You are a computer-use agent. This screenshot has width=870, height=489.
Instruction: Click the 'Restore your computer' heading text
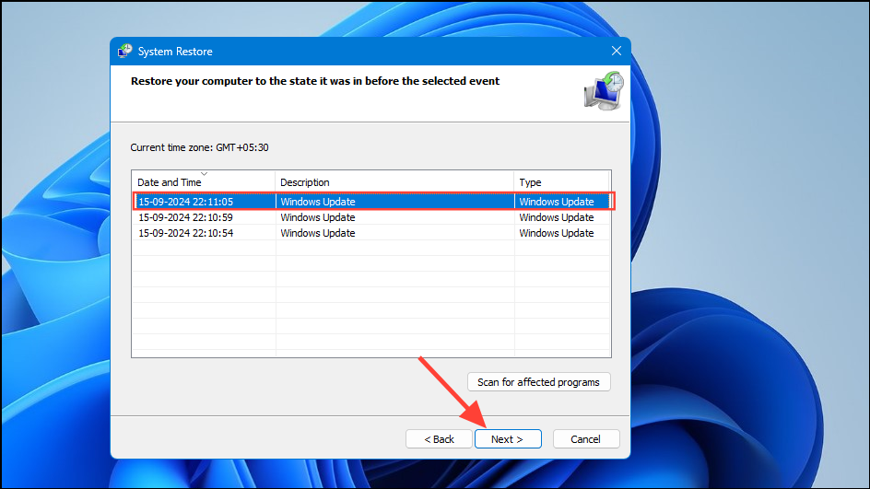tap(315, 81)
